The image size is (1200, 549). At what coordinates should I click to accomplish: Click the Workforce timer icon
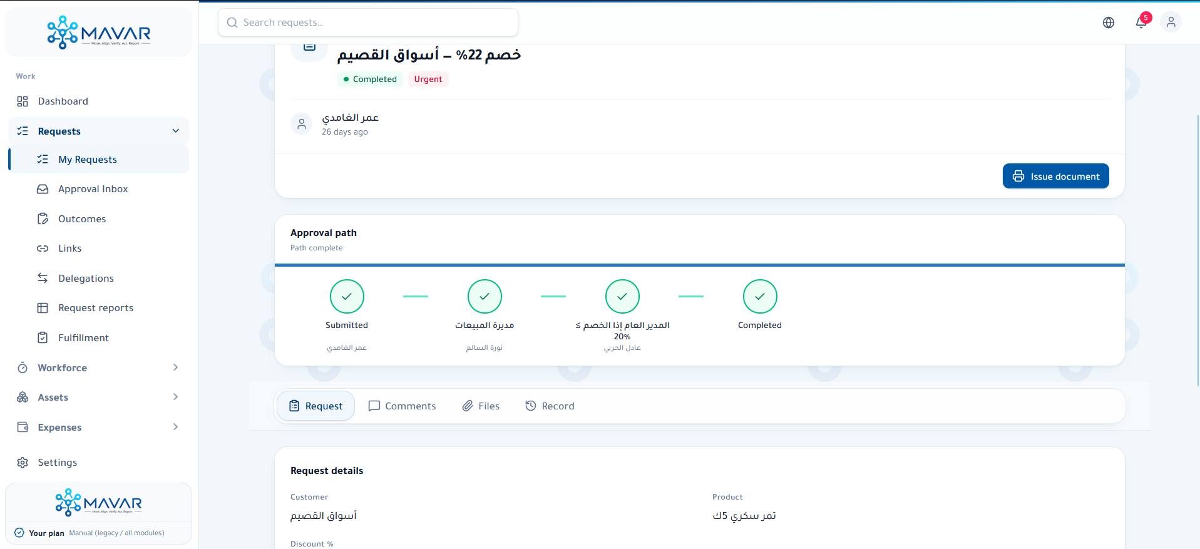23,367
